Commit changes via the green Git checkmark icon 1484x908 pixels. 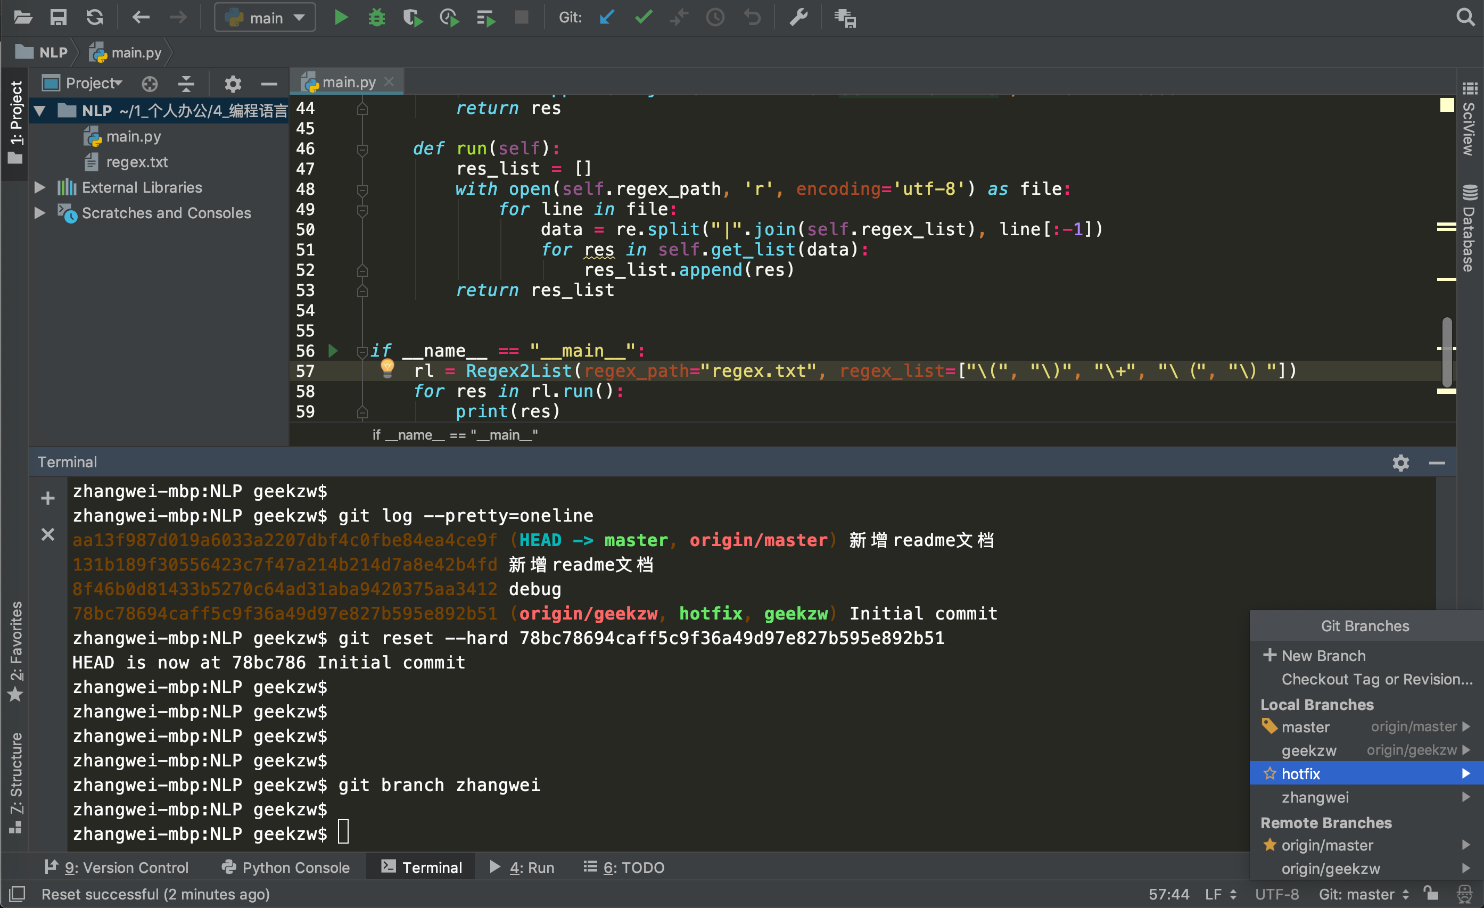pyautogui.click(x=643, y=18)
